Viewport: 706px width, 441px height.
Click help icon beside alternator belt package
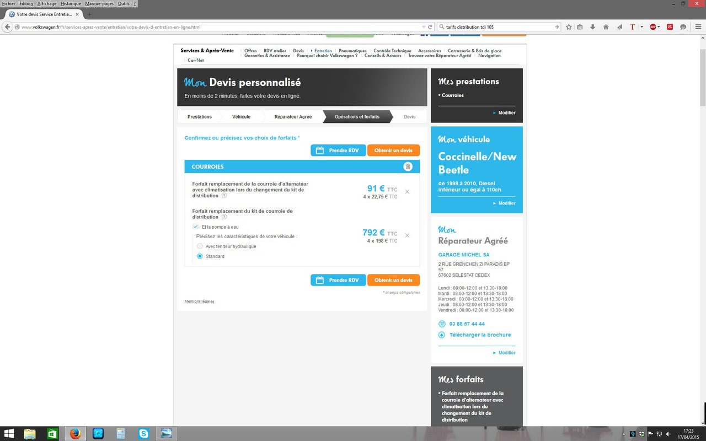pos(224,196)
